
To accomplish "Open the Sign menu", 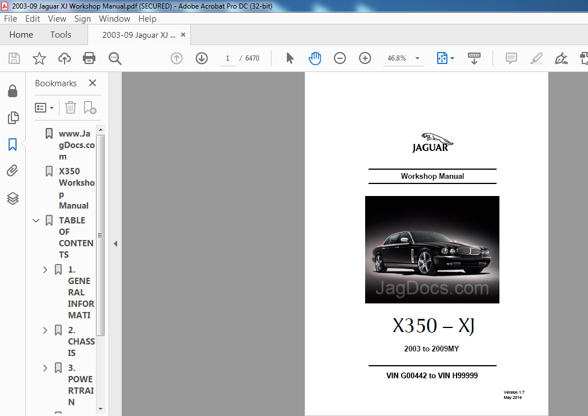I will (82, 19).
